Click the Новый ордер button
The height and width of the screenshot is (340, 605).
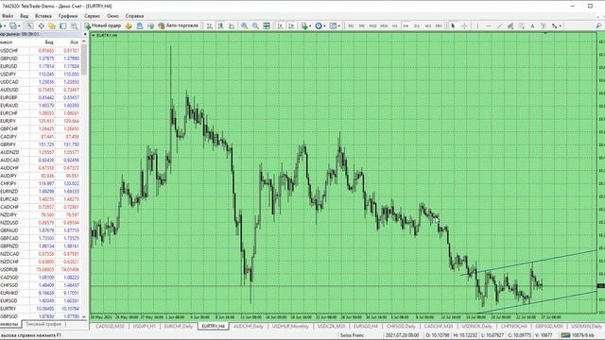(103, 25)
